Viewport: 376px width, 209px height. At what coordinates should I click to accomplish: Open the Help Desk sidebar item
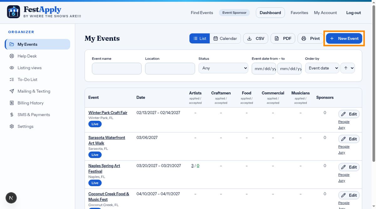click(x=38, y=56)
